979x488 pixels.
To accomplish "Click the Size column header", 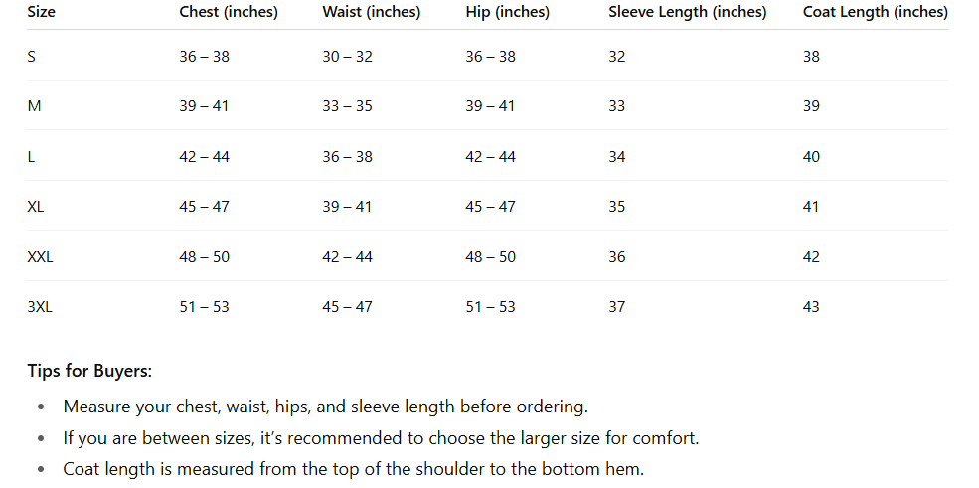I will (41, 13).
